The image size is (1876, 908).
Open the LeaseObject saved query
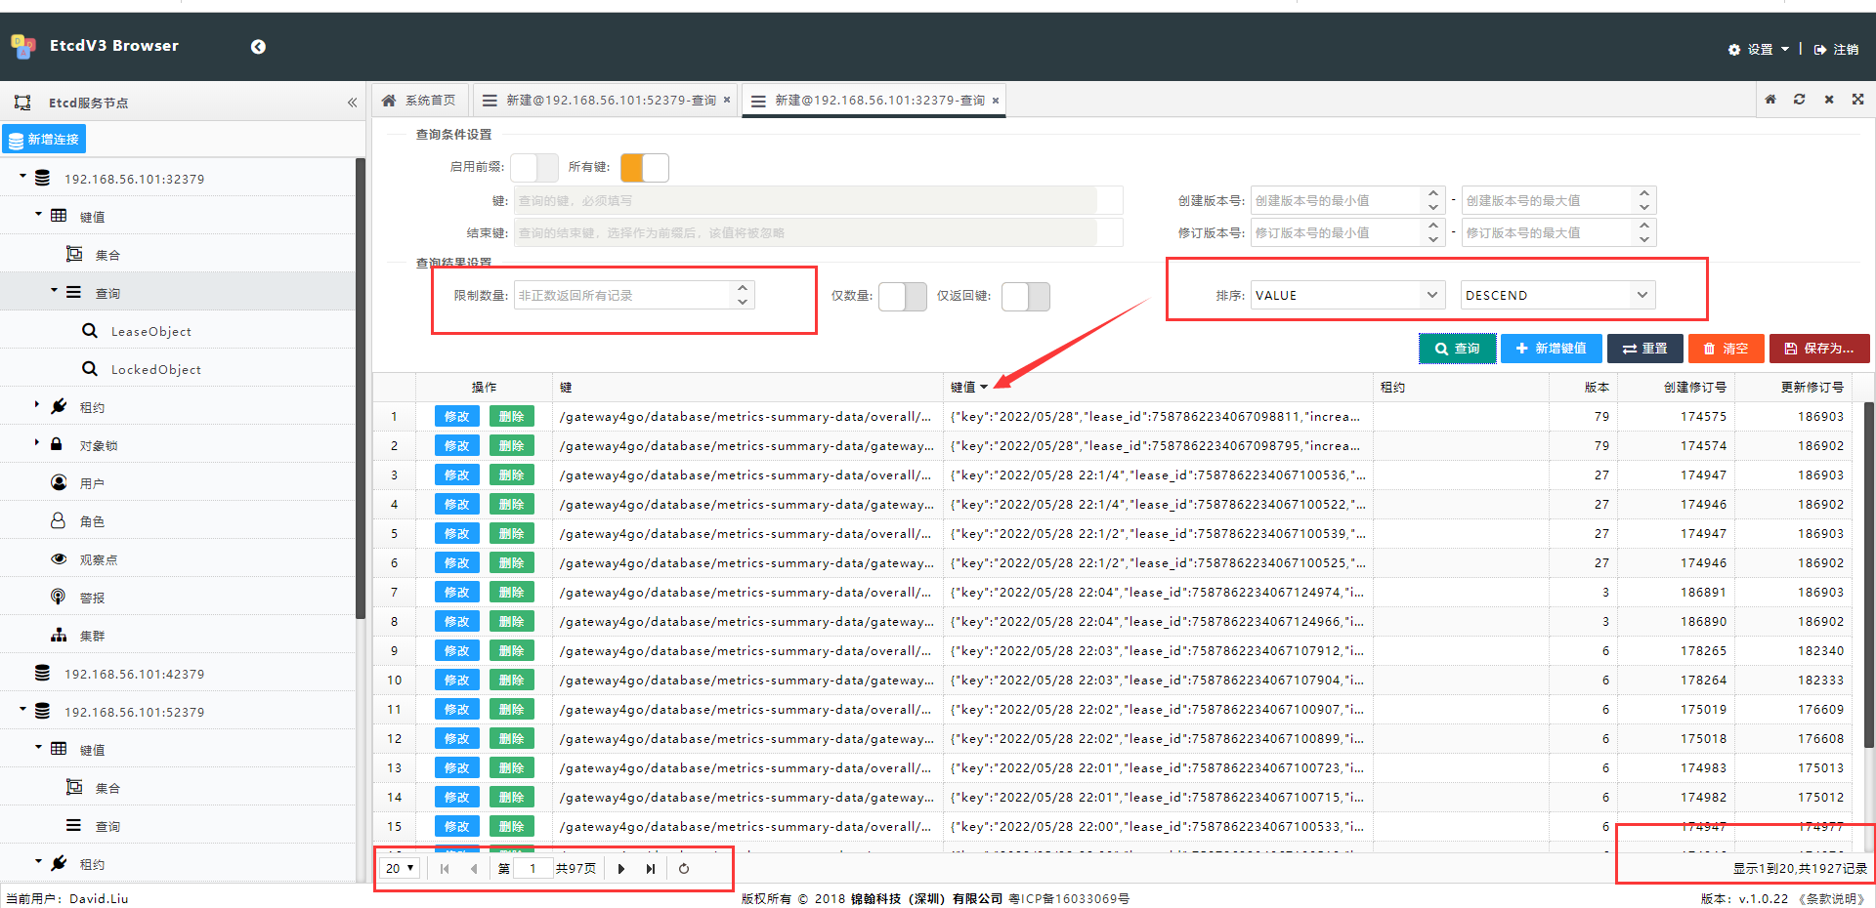[150, 331]
